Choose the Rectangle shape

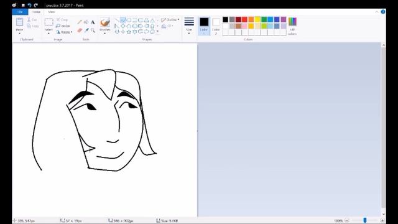(x=135, y=20)
